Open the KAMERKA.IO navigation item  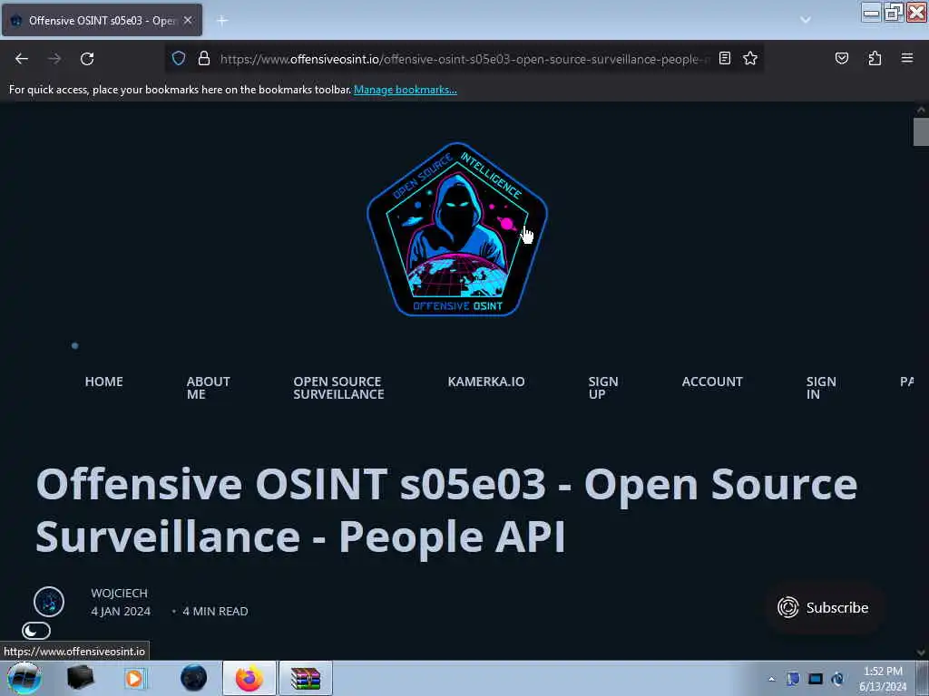(x=486, y=382)
